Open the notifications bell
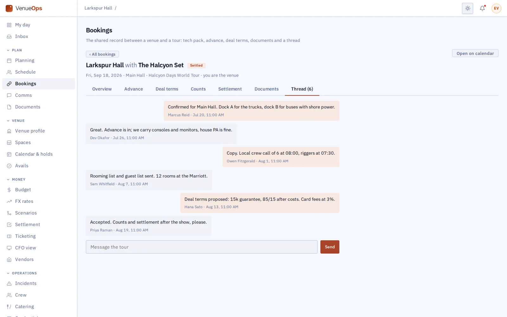Screen dimensions: 507x317 pos(482,8)
